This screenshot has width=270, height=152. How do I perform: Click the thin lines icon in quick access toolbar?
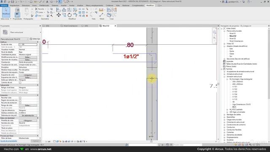click(x=60, y=2)
